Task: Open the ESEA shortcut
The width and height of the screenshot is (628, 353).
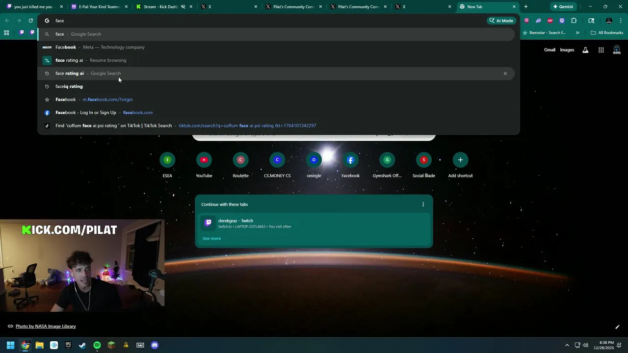Action: 167,166
